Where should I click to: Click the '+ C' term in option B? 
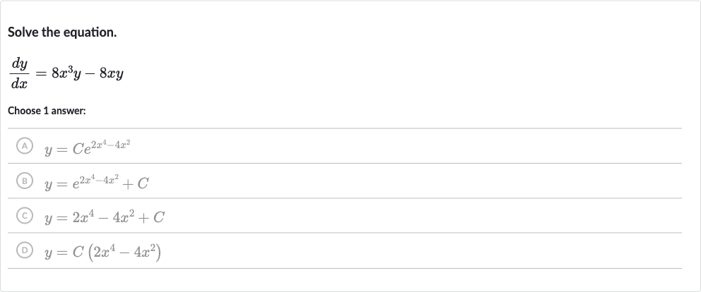point(136,183)
